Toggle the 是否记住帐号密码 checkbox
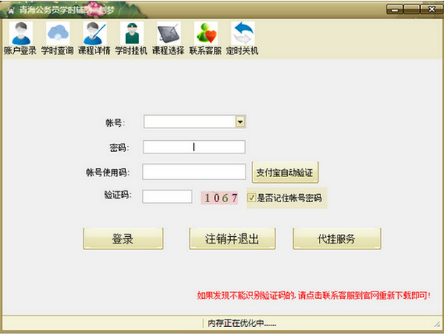Viewport: 444px width, 335px height. (252, 198)
